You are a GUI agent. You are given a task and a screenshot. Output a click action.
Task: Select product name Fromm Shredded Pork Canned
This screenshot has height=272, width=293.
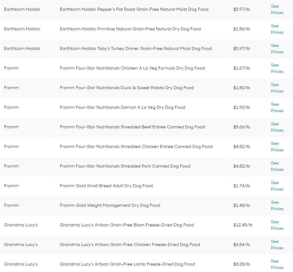(125, 166)
